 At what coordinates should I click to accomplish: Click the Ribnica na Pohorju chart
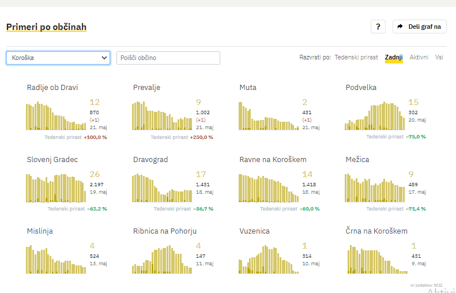point(162,259)
